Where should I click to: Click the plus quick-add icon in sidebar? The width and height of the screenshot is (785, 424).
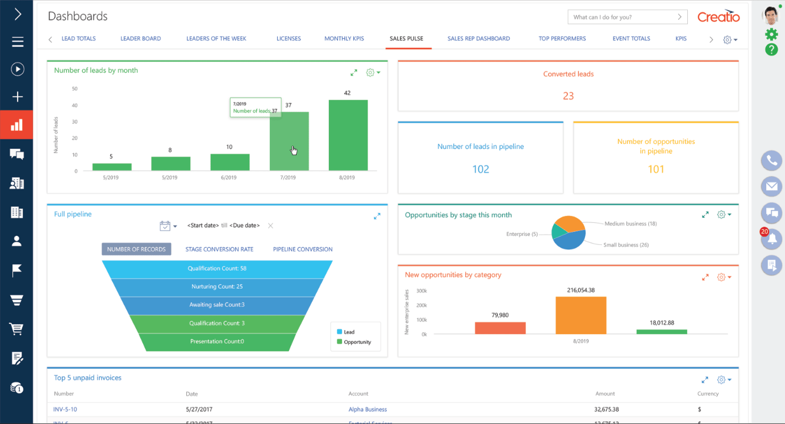click(x=17, y=97)
